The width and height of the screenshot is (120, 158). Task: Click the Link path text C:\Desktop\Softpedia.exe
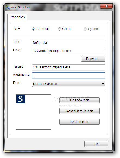coord(52,51)
